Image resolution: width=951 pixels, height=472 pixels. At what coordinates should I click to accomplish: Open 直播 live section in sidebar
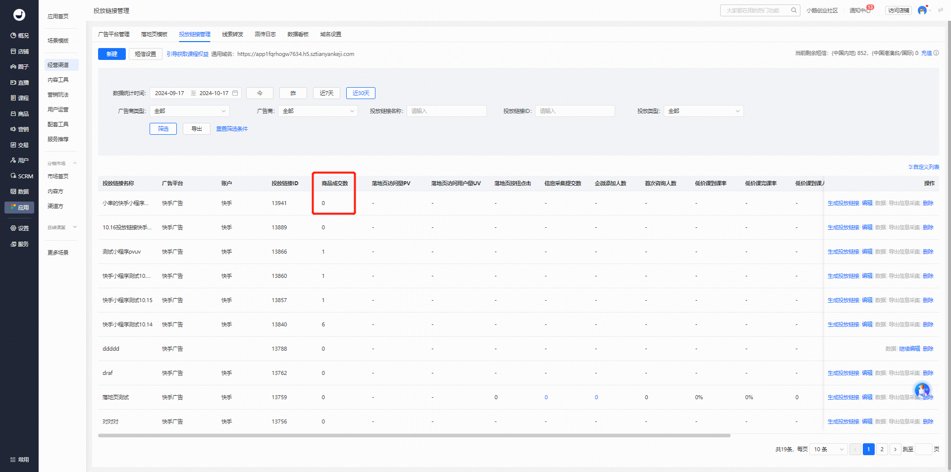click(19, 83)
